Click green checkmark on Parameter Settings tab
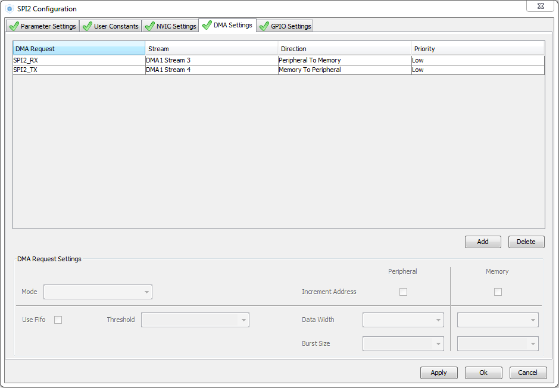The width and height of the screenshot is (559, 388). coord(14,26)
